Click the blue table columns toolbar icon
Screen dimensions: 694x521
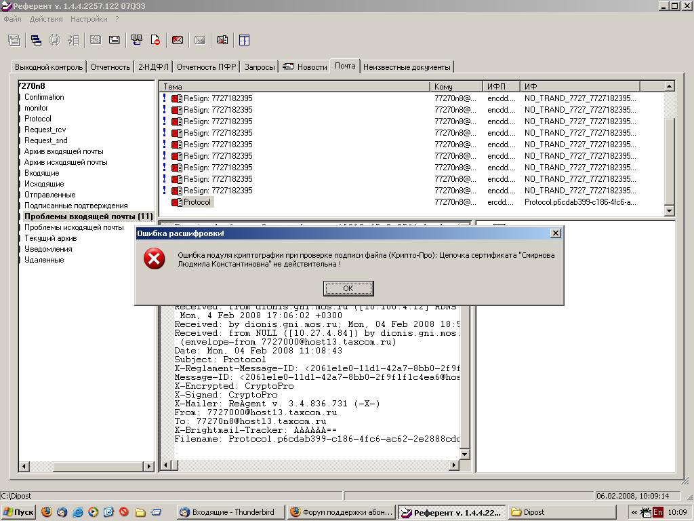tap(244, 41)
